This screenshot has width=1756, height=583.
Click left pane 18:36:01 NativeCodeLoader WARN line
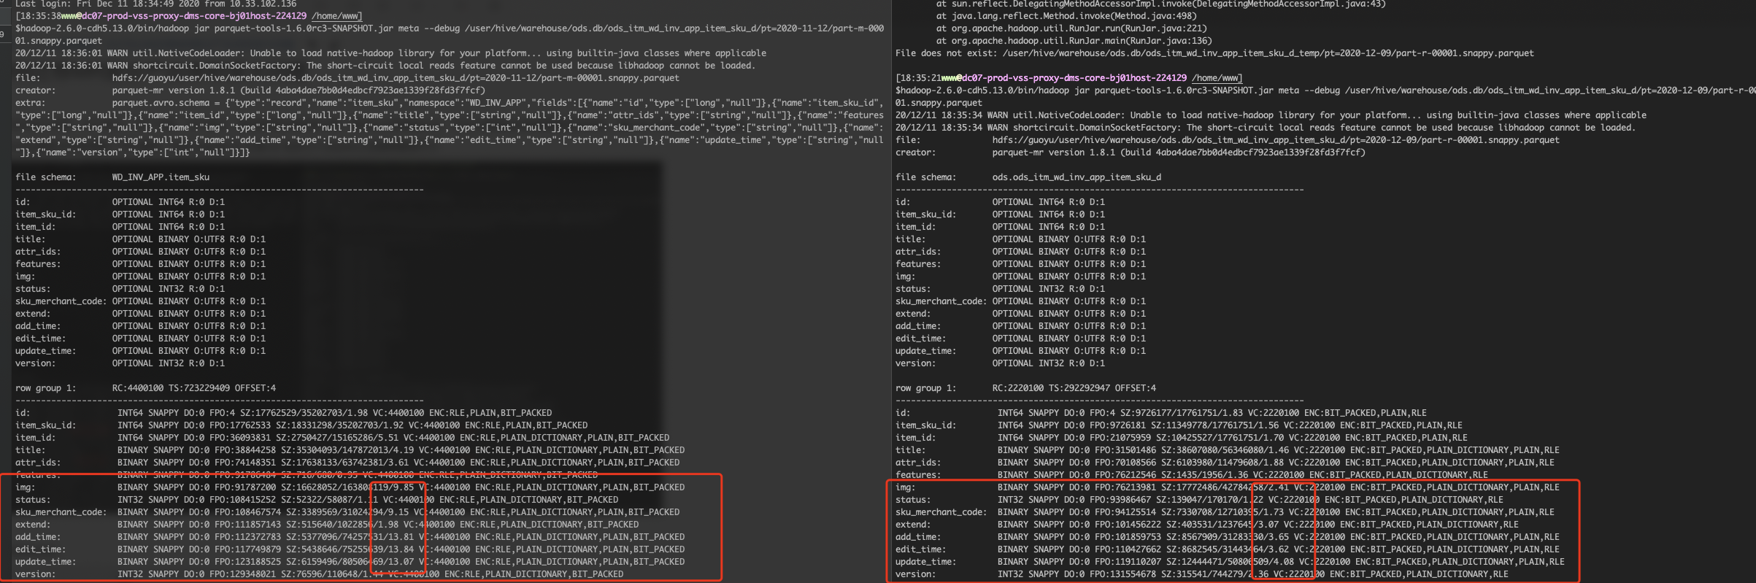390,53
